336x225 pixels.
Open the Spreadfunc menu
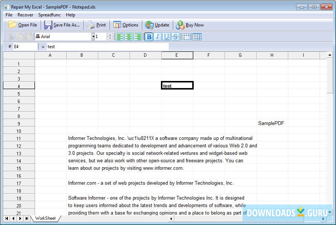click(x=49, y=15)
